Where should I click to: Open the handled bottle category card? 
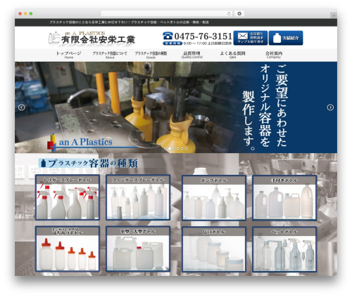[x=284, y=198]
